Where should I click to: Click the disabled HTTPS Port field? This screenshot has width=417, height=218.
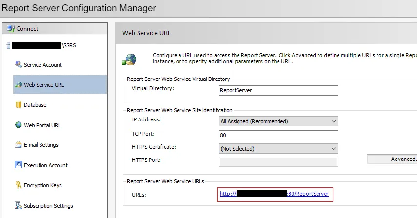click(x=278, y=161)
